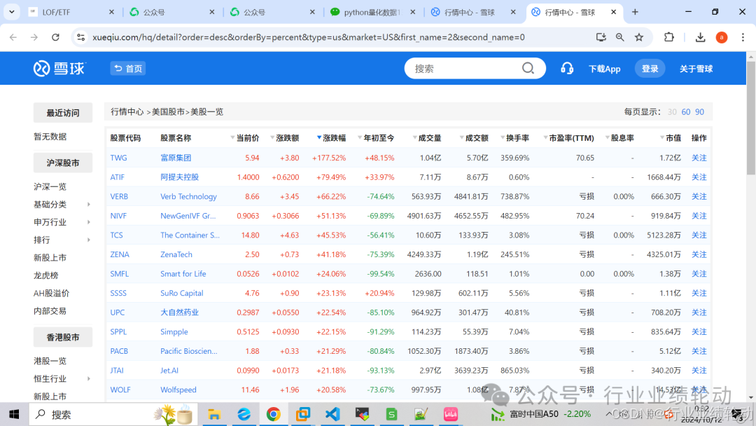Open the Verb Technology stock name link

pyautogui.click(x=188, y=196)
